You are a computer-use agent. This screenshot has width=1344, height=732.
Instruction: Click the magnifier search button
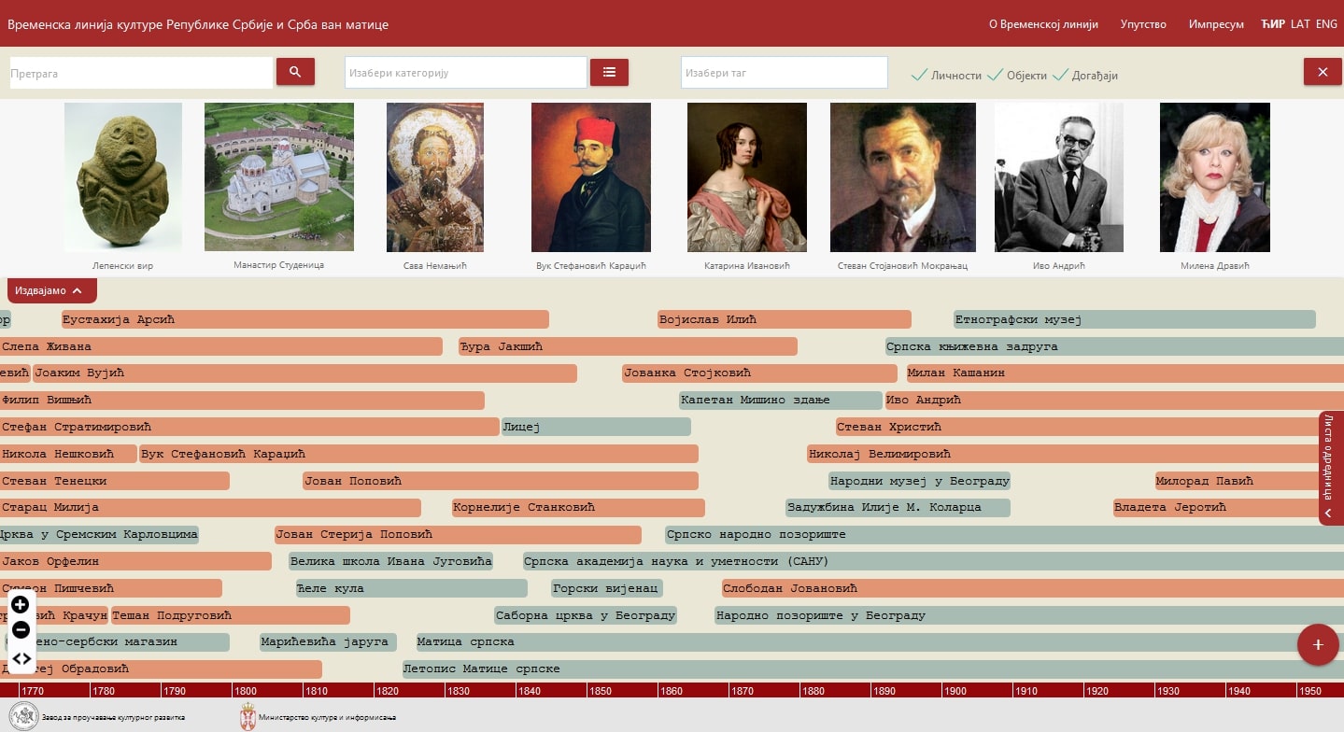[x=295, y=72]
